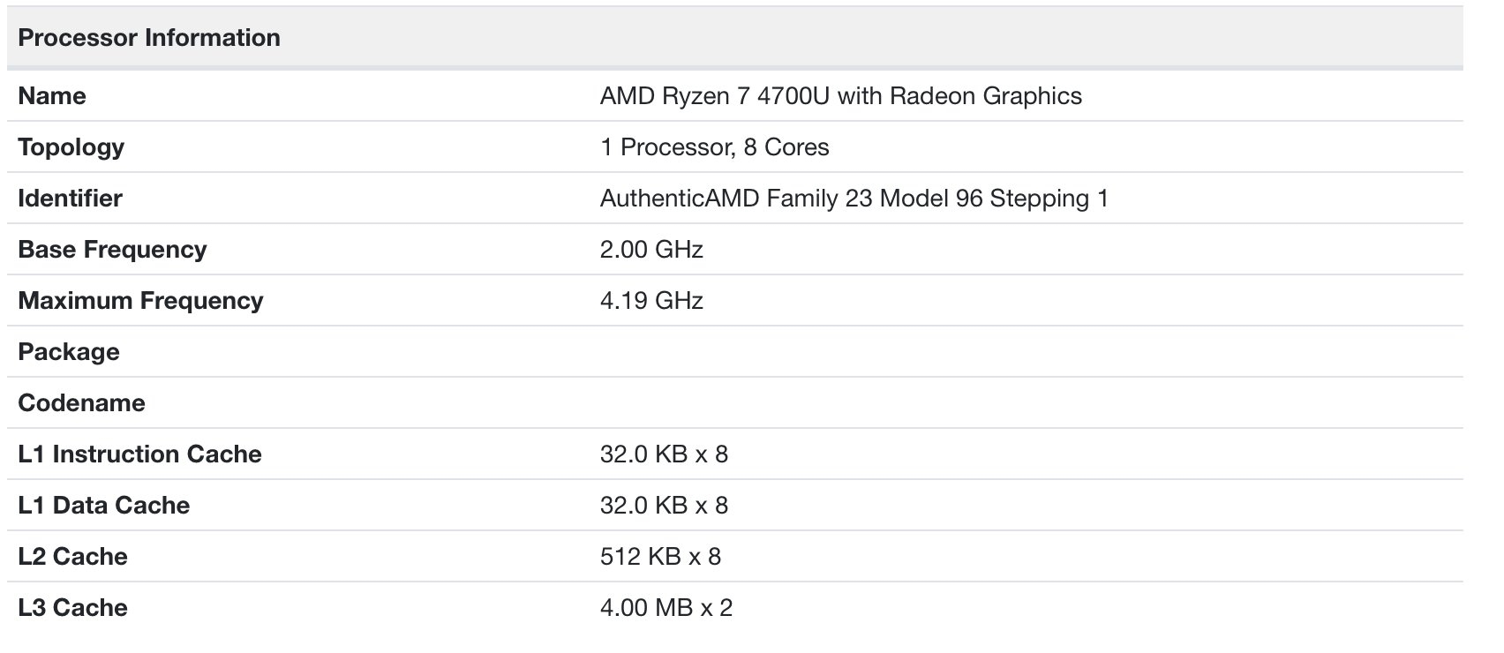Viewport: 1504px width, 653px height.
Task: Click the 1 Processor, 8 Cores value
Action: 714,147
